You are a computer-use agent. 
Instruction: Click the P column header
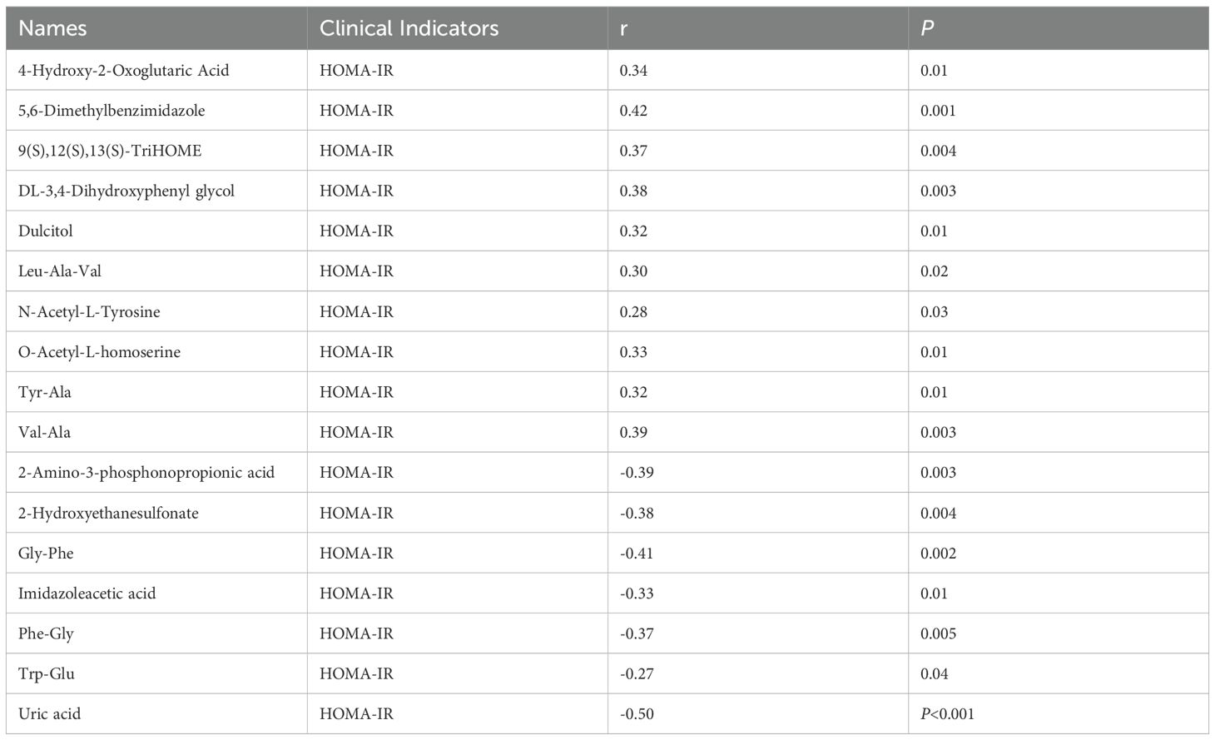[927, 28]
